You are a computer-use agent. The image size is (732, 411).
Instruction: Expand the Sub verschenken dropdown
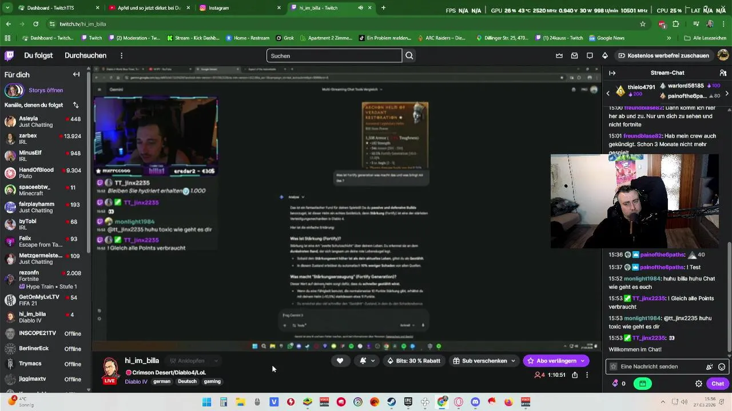pos(513,361)
